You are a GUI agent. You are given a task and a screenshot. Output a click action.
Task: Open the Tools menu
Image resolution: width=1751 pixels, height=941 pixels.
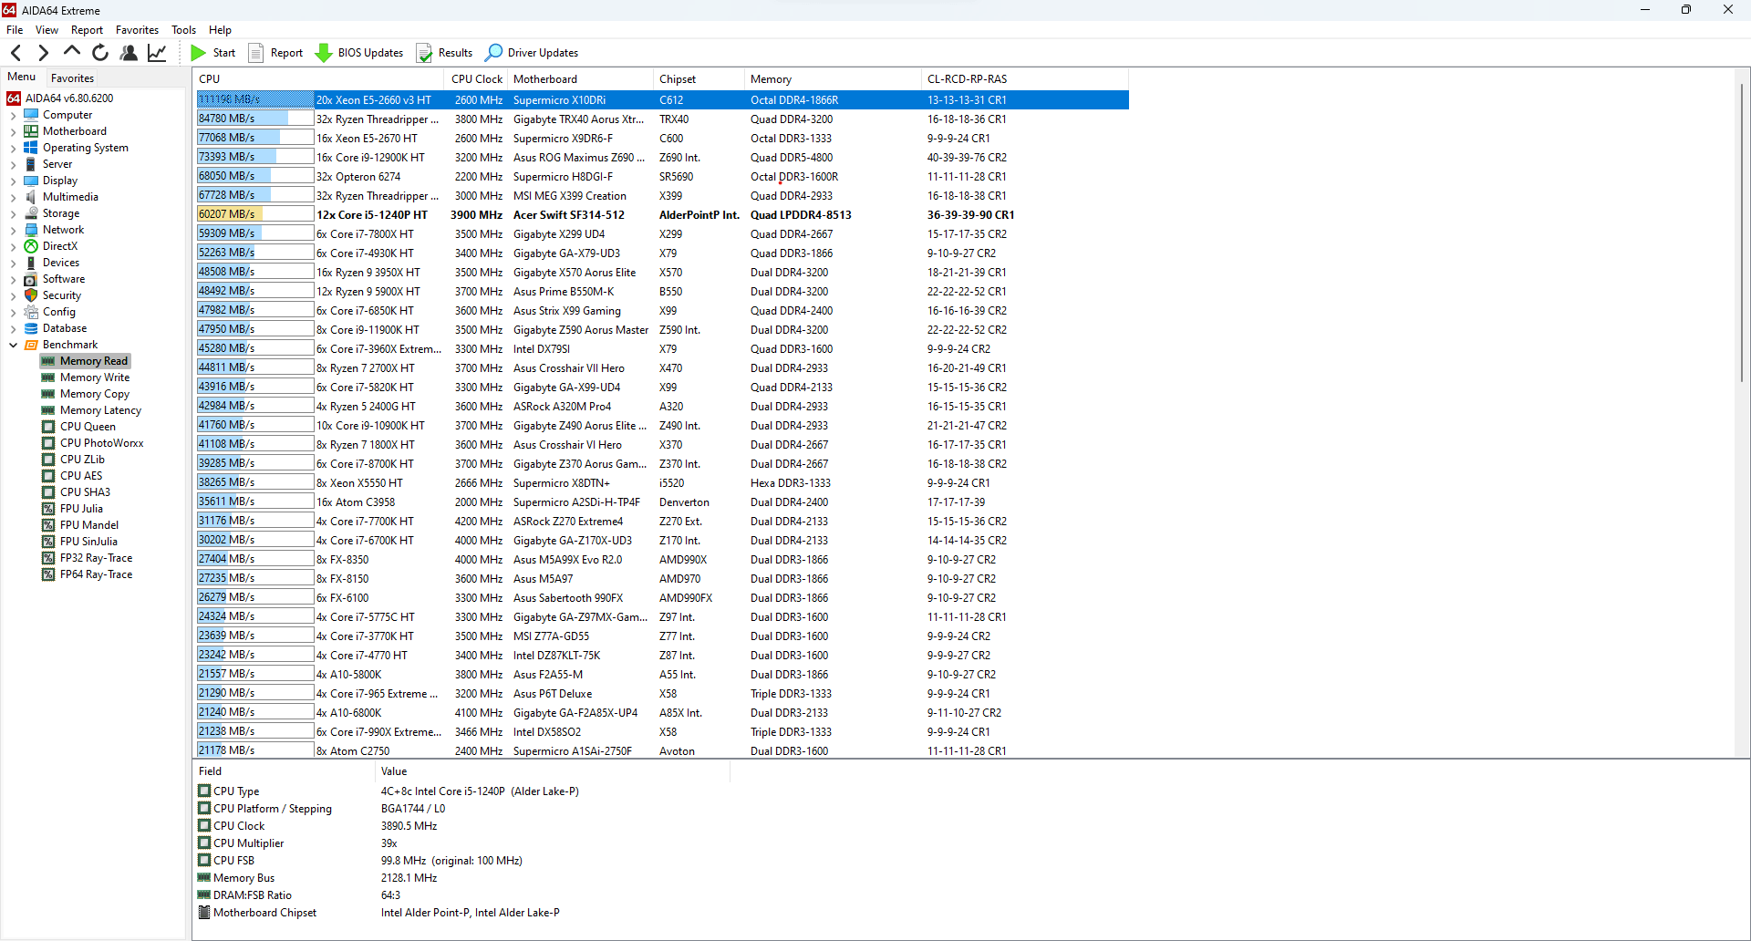(x=183, y=30)
